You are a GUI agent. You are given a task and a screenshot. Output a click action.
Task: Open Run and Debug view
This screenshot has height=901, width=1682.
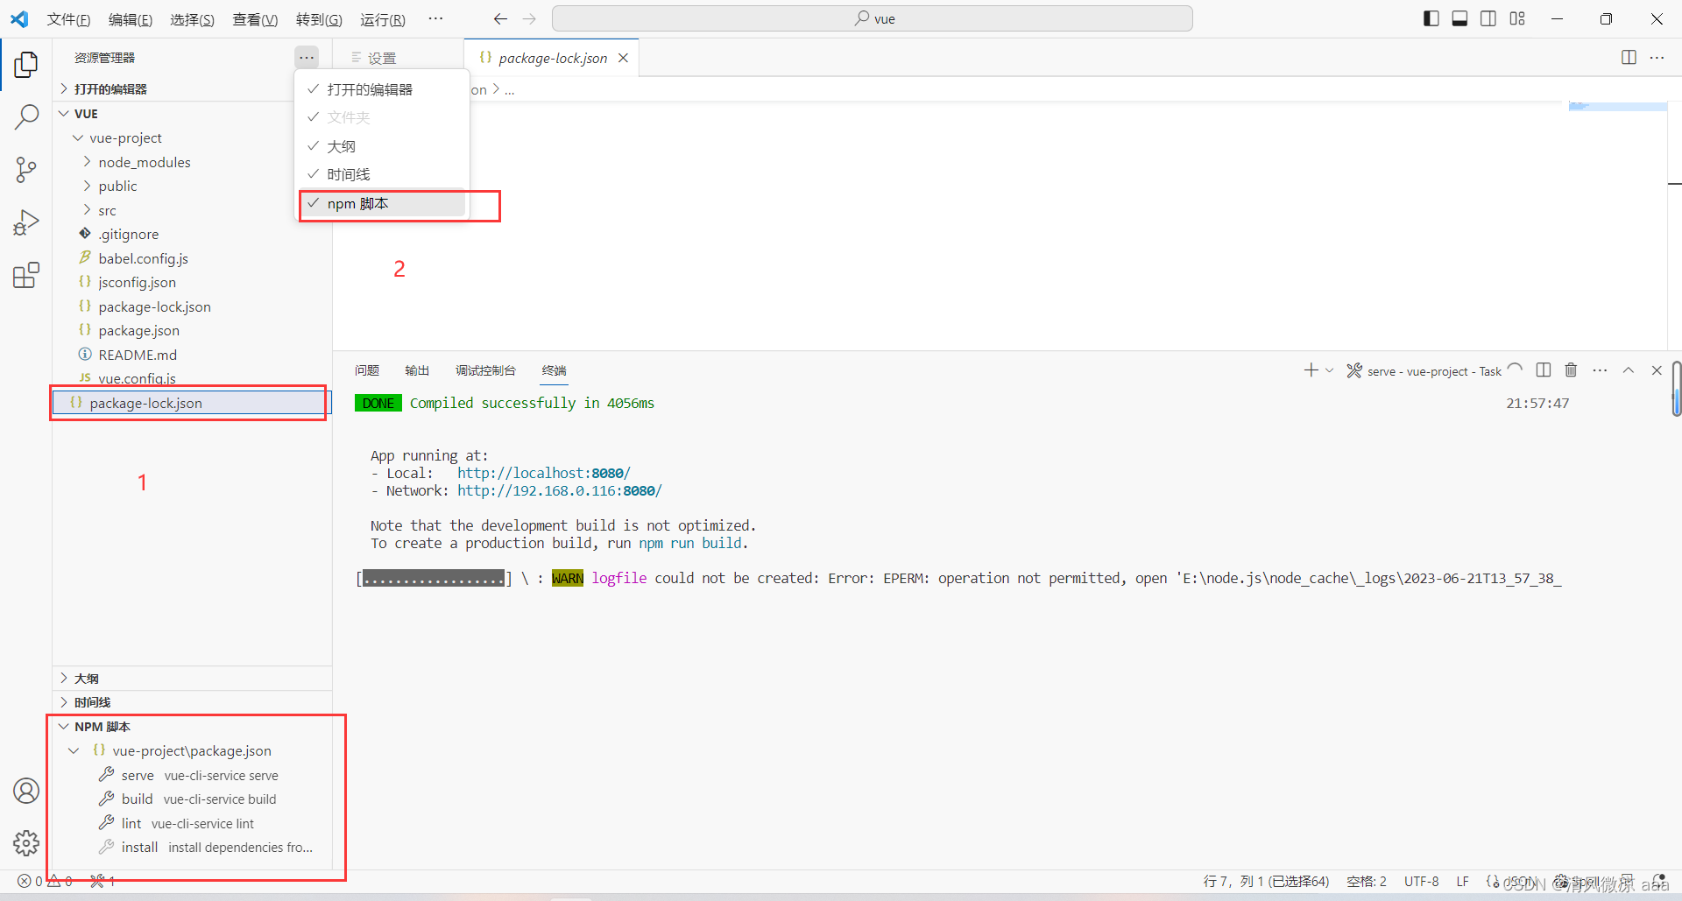(x=26, y=222)
